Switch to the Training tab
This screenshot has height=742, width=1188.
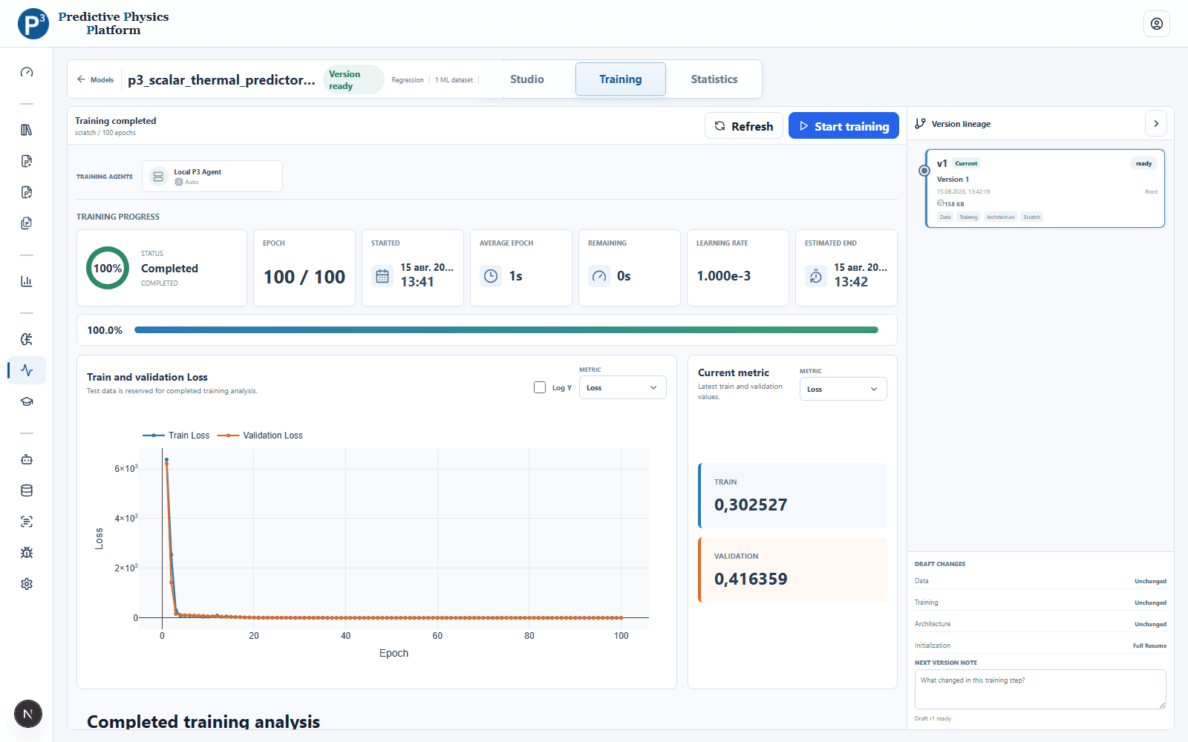coord(621,79)
